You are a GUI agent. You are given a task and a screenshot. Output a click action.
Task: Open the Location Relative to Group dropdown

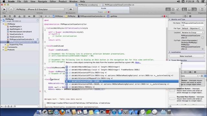click(x=192, y=33)
